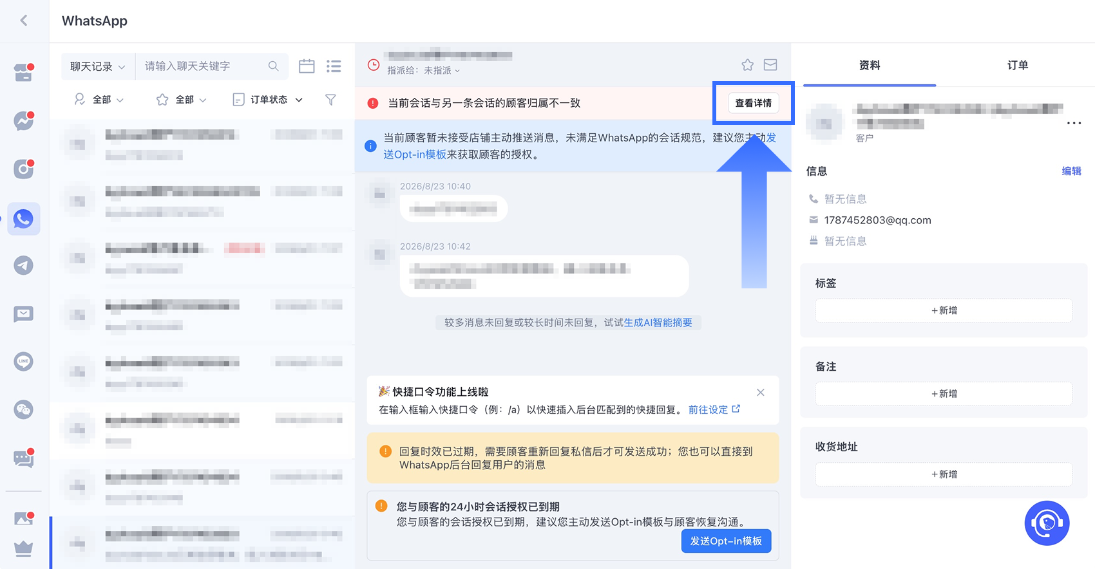The image size is (1095, 569).
Task: Switch to the 订单 tab
Action: click(x=1018, y=66)
